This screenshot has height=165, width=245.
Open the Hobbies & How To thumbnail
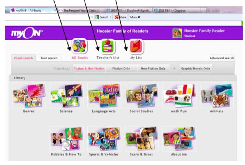point(66,139)
